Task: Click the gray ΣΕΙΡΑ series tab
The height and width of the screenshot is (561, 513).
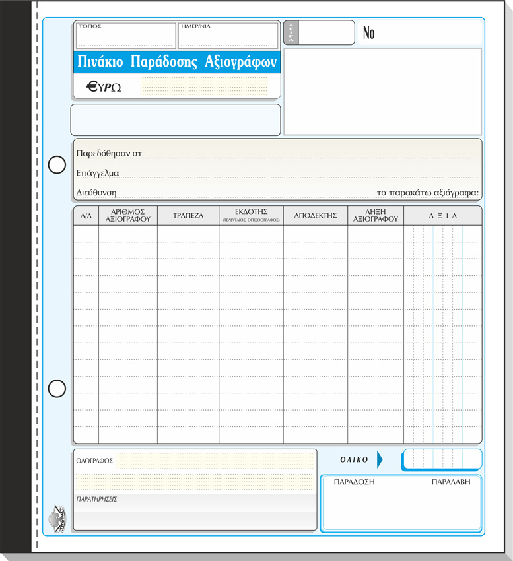Action: (x=291, y=32)
